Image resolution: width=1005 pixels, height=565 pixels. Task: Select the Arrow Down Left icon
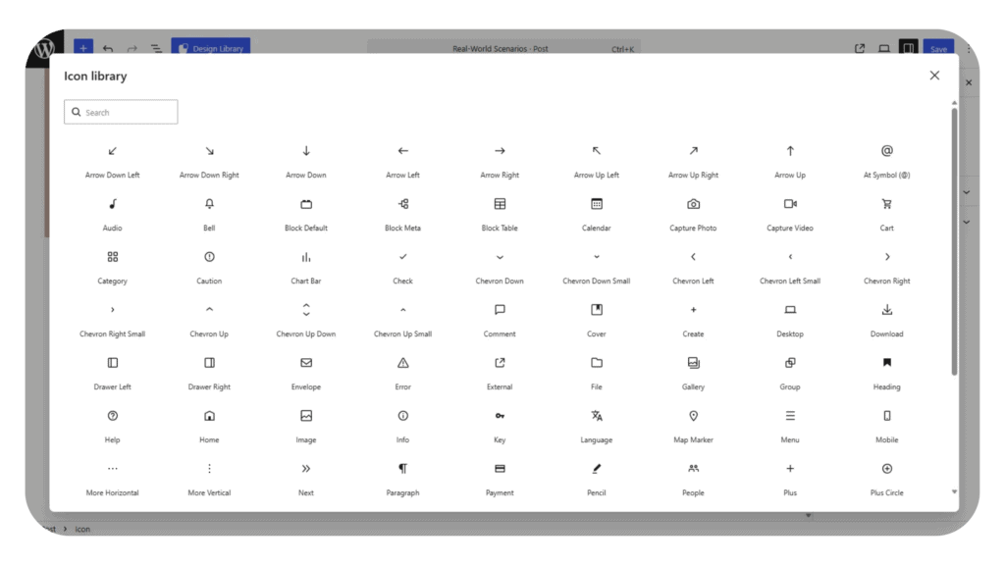112,151
